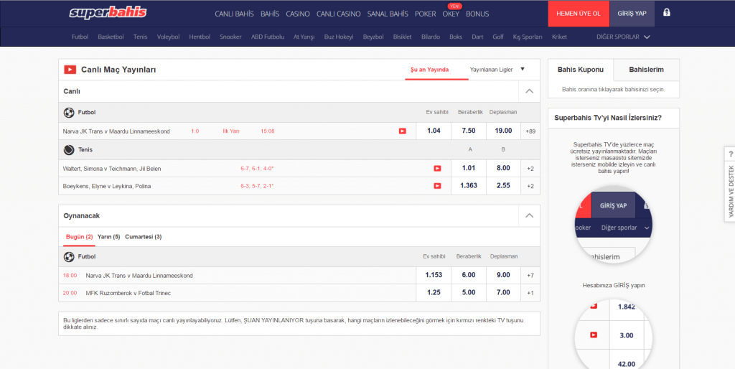735x369 pixels.
Task: Select the 1.04 home odds for Narva JK Trans
Action: [x=434, y=131]
